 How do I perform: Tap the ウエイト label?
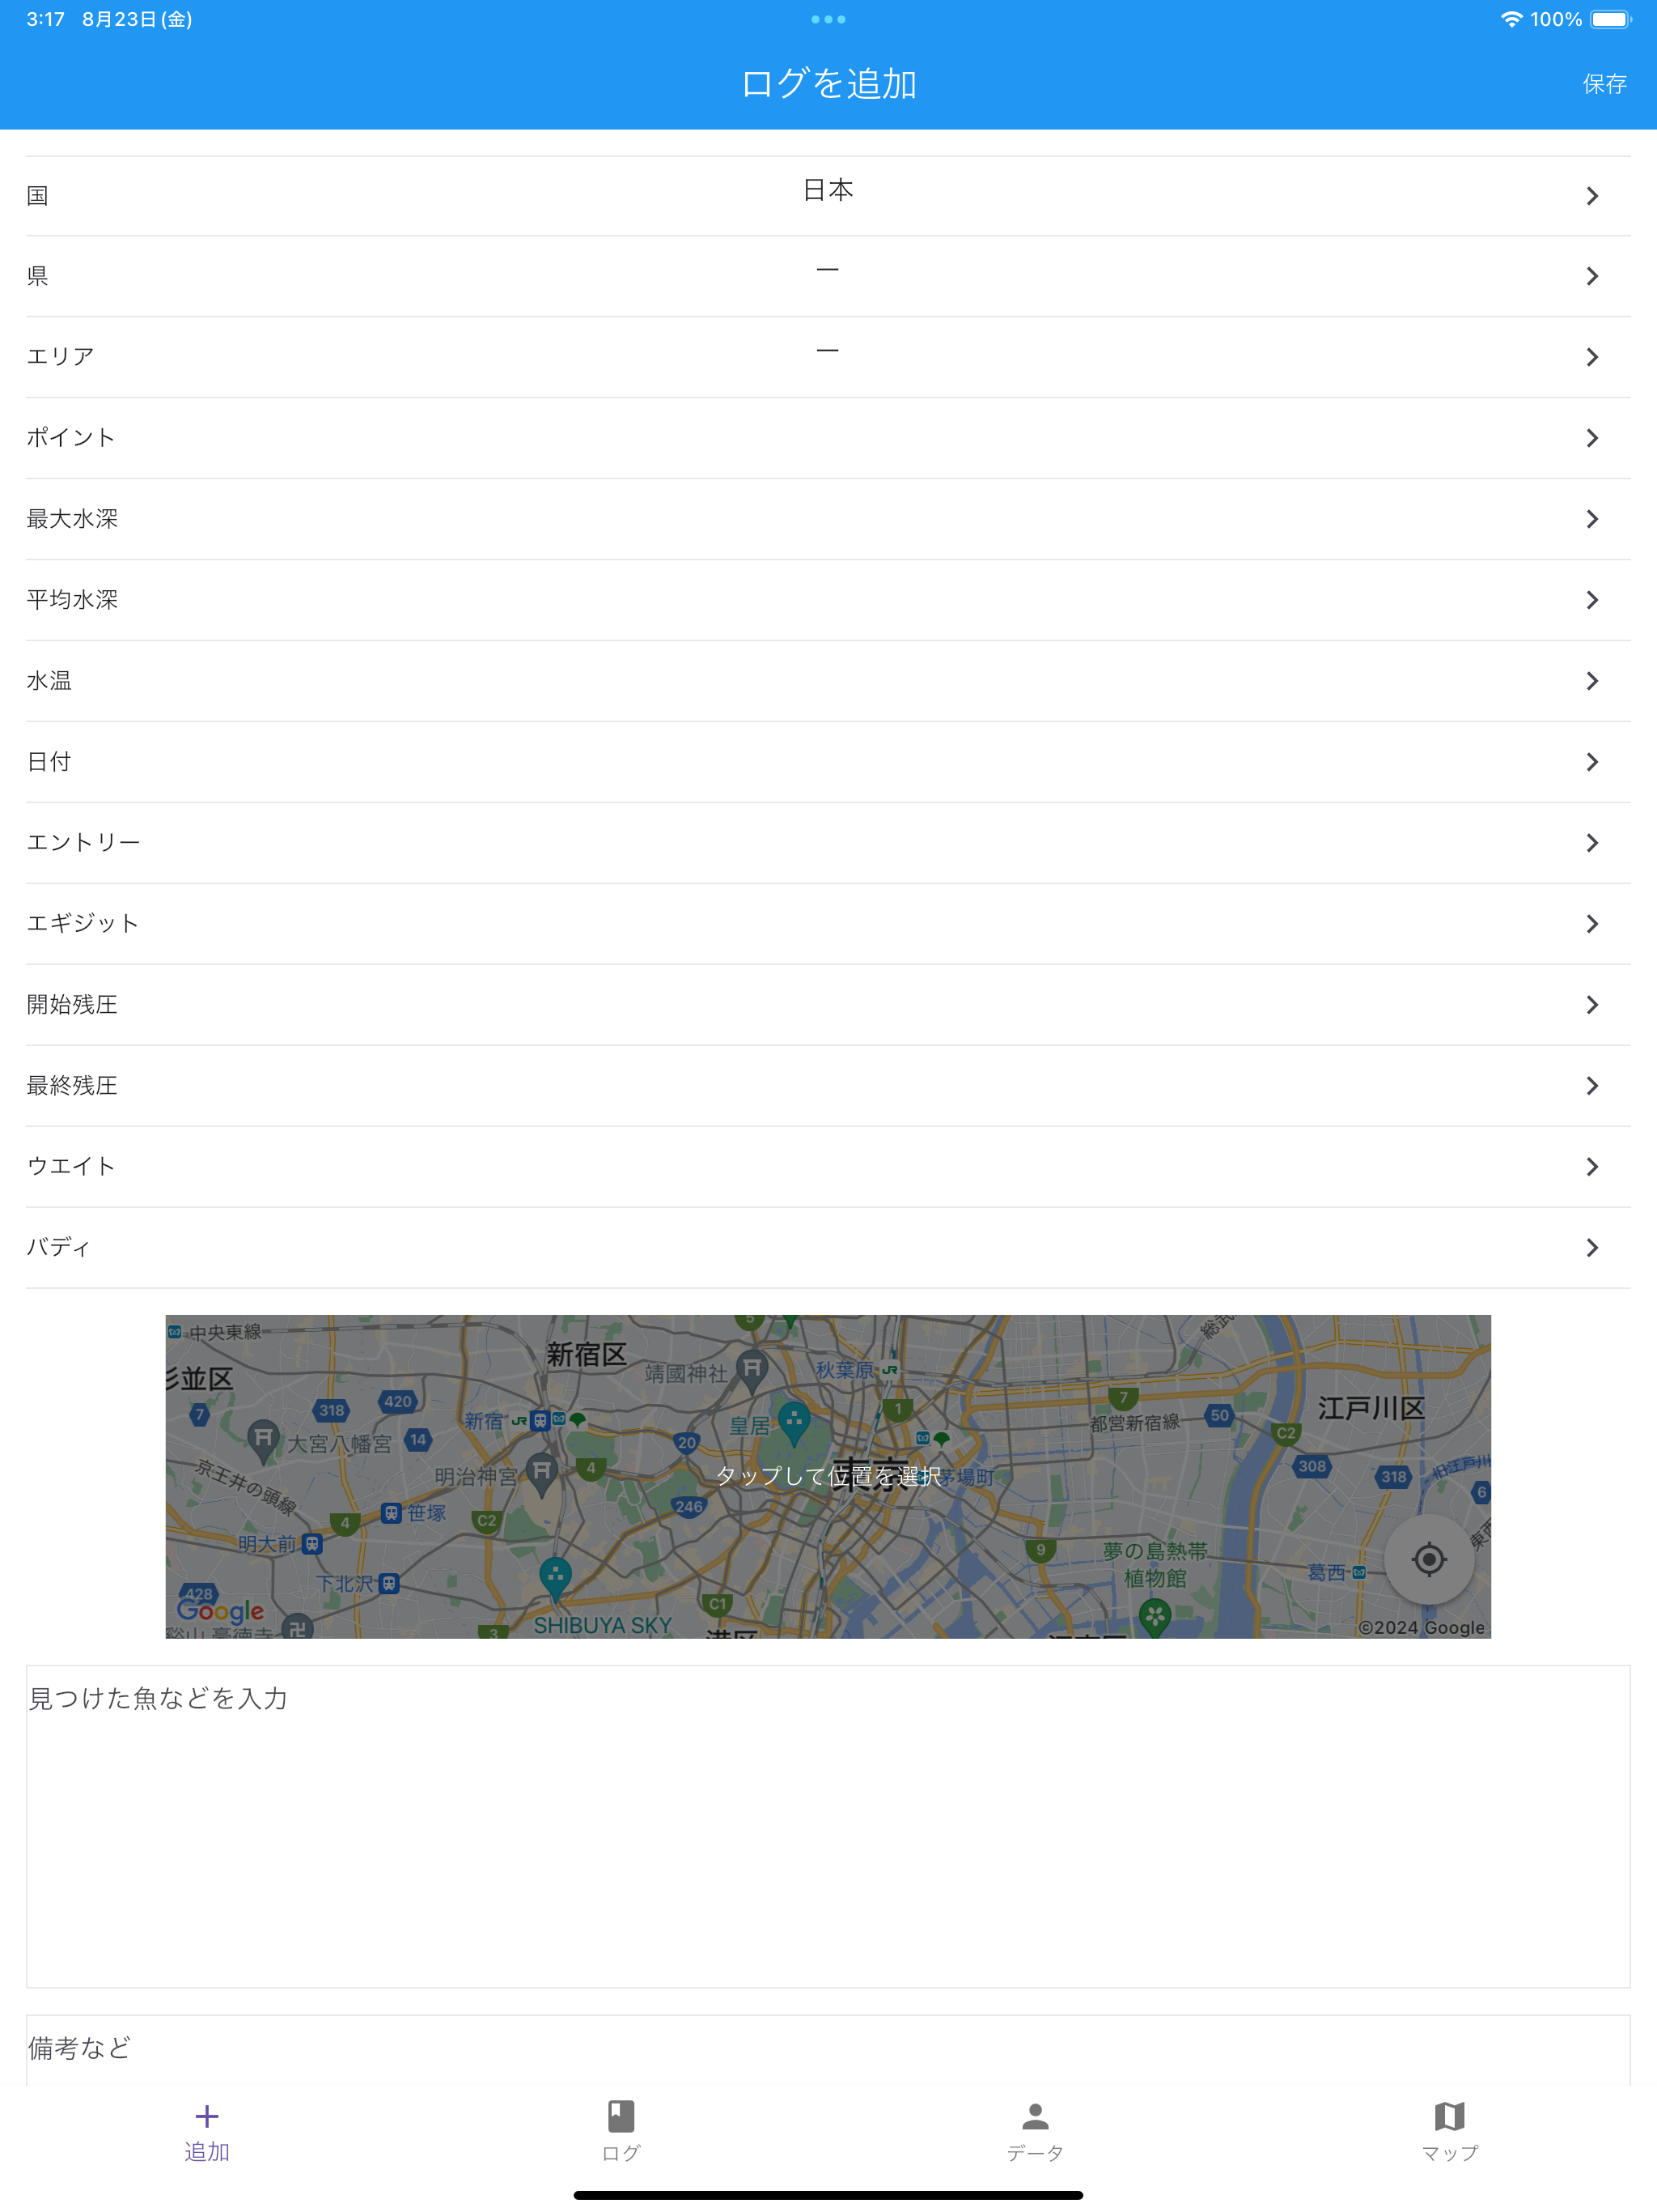point(71,1167)
